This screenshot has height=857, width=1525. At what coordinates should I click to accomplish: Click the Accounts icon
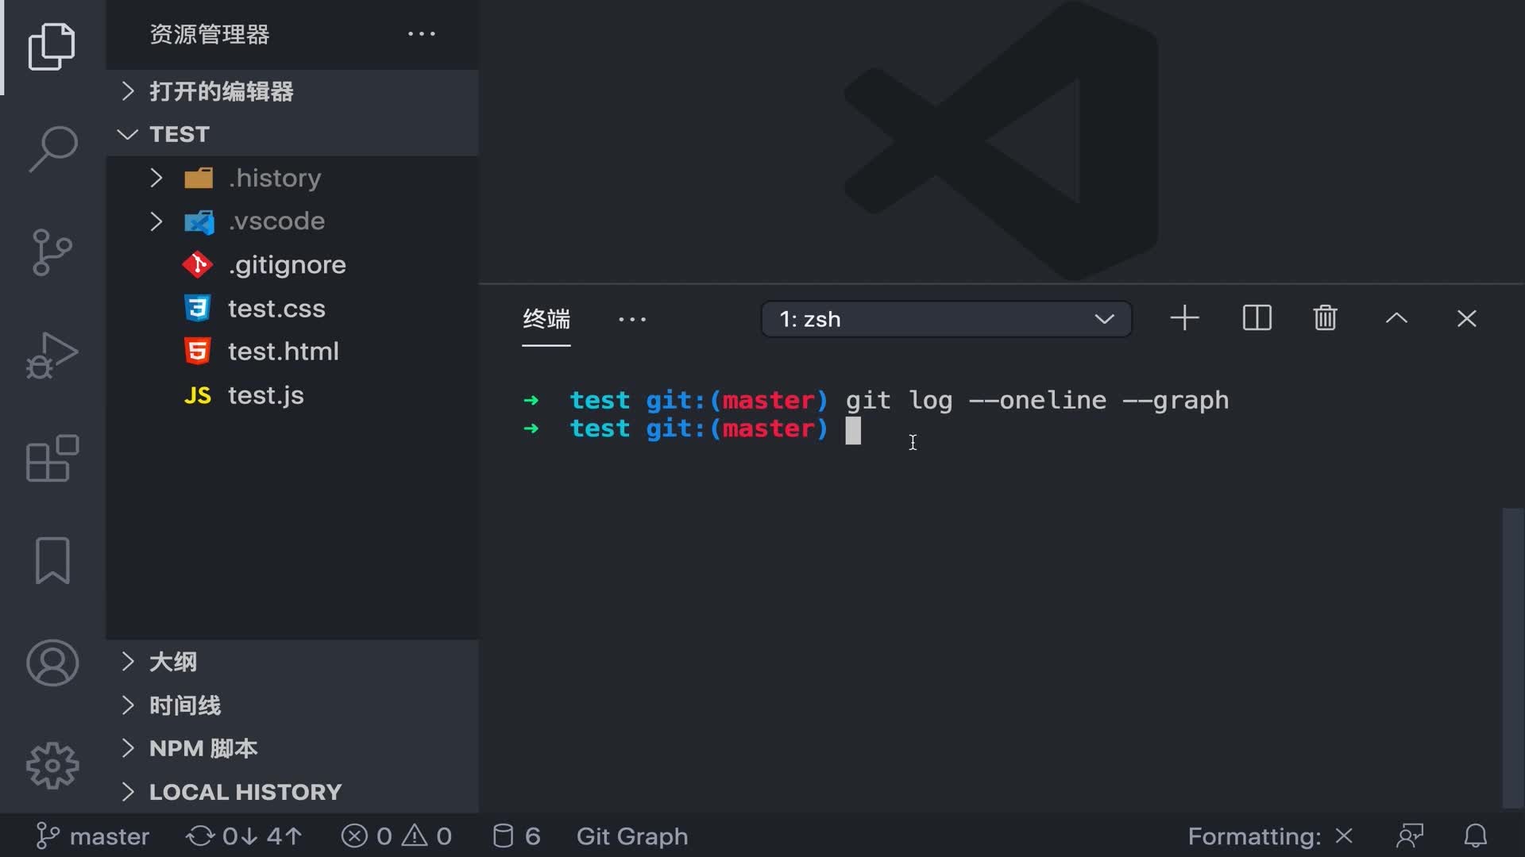tap(52, 663)
